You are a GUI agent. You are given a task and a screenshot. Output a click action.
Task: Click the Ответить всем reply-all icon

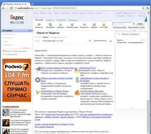(x=72, y=25)
